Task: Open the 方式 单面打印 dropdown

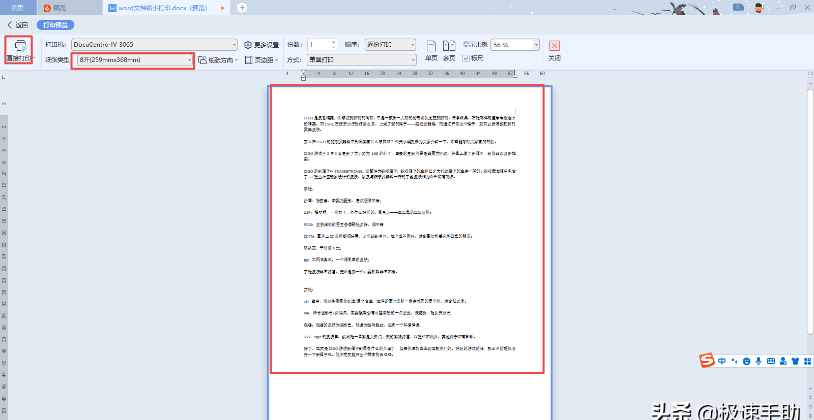Action: (x=362, y=60)
